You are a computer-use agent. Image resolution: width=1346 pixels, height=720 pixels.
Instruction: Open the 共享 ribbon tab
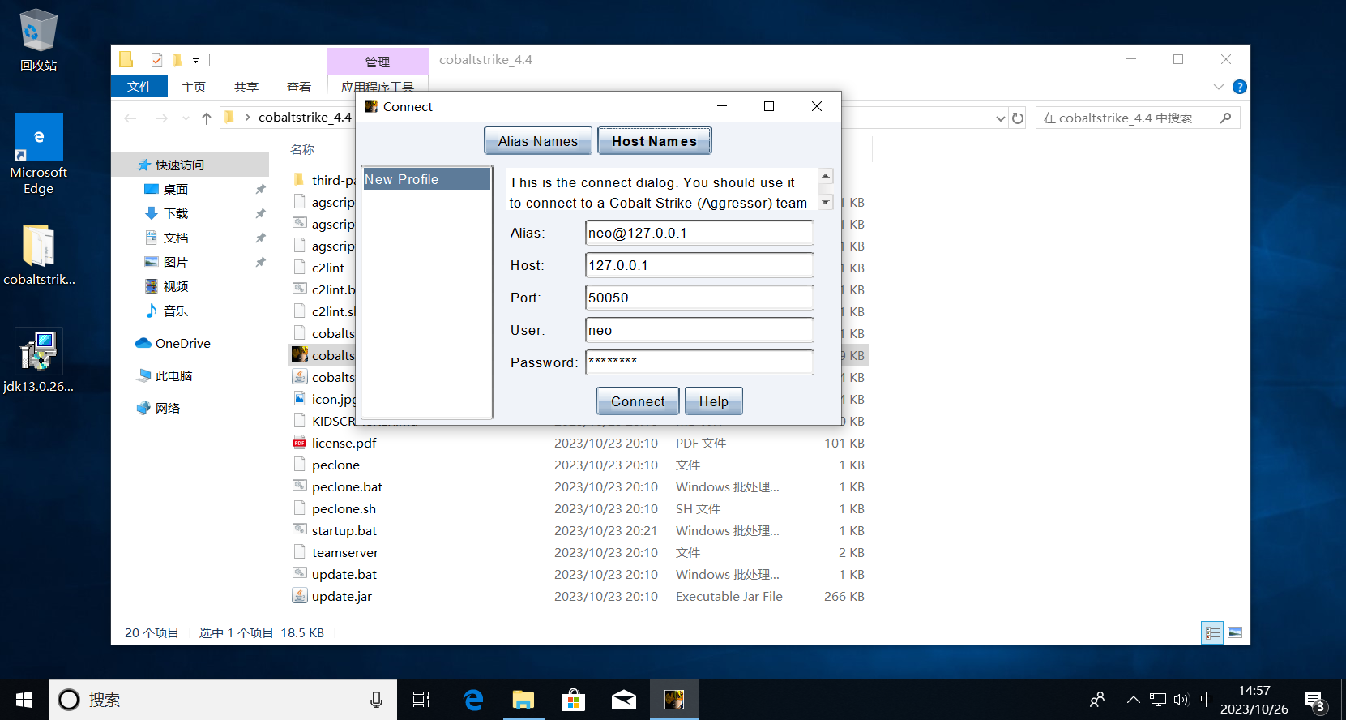(x=246, y=87)
